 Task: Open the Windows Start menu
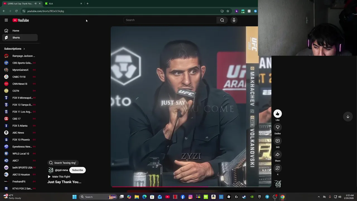tap(74, 197)
